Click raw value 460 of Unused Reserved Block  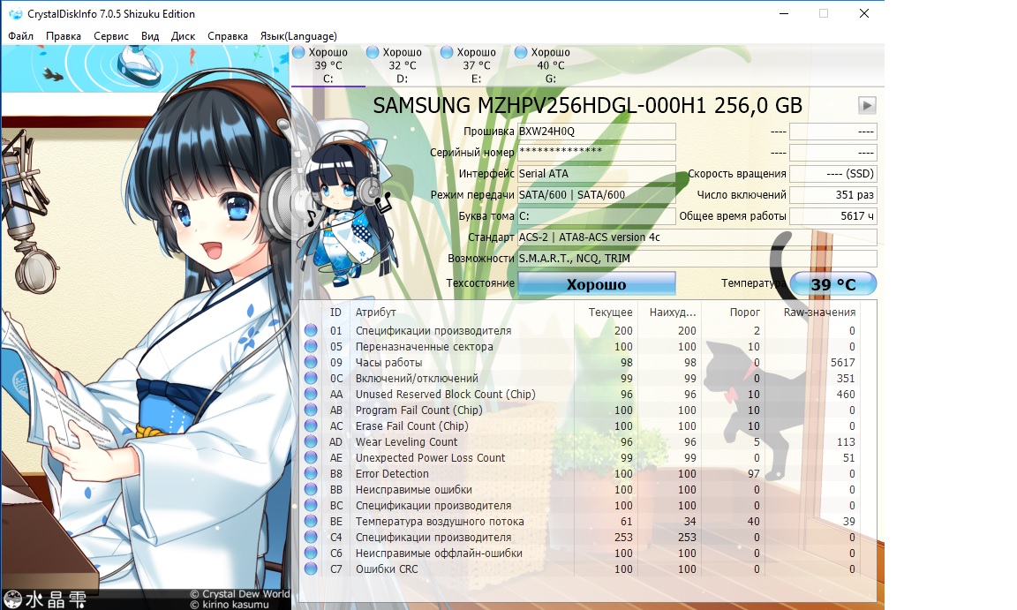tap(846, 394)
